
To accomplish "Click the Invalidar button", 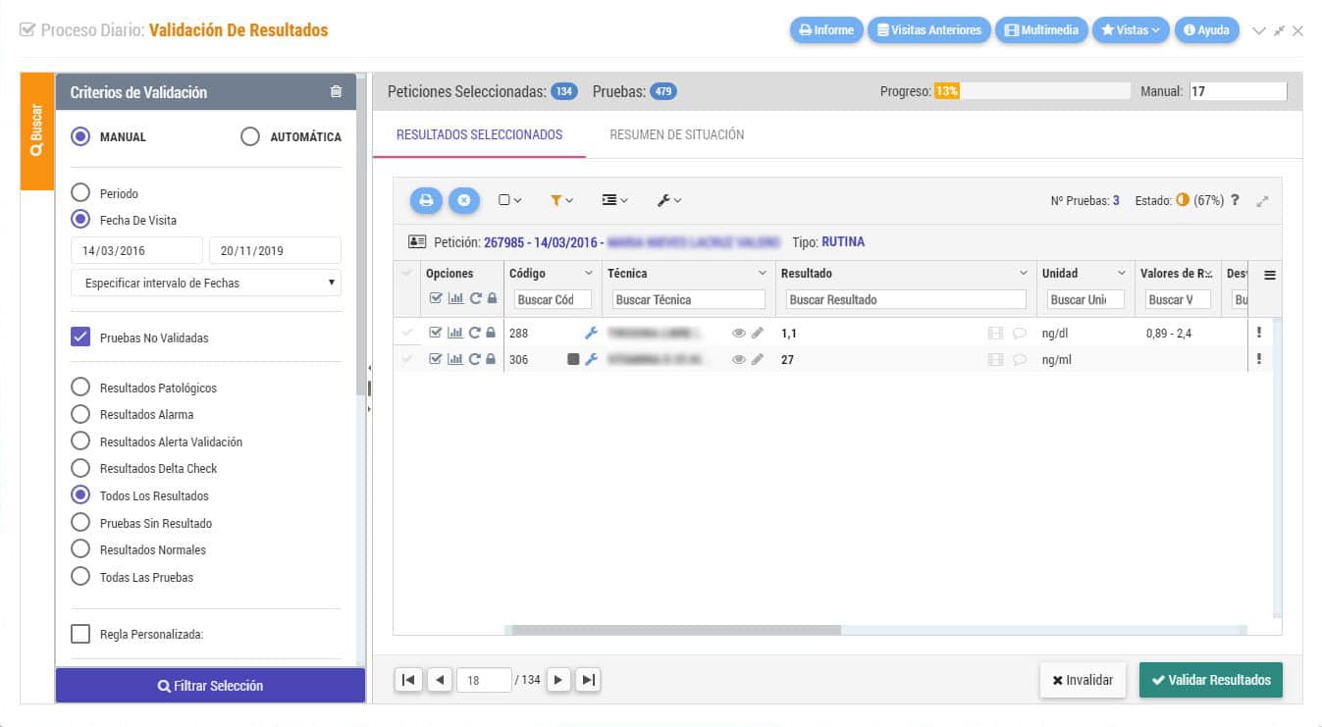I will click(1083, 680).
